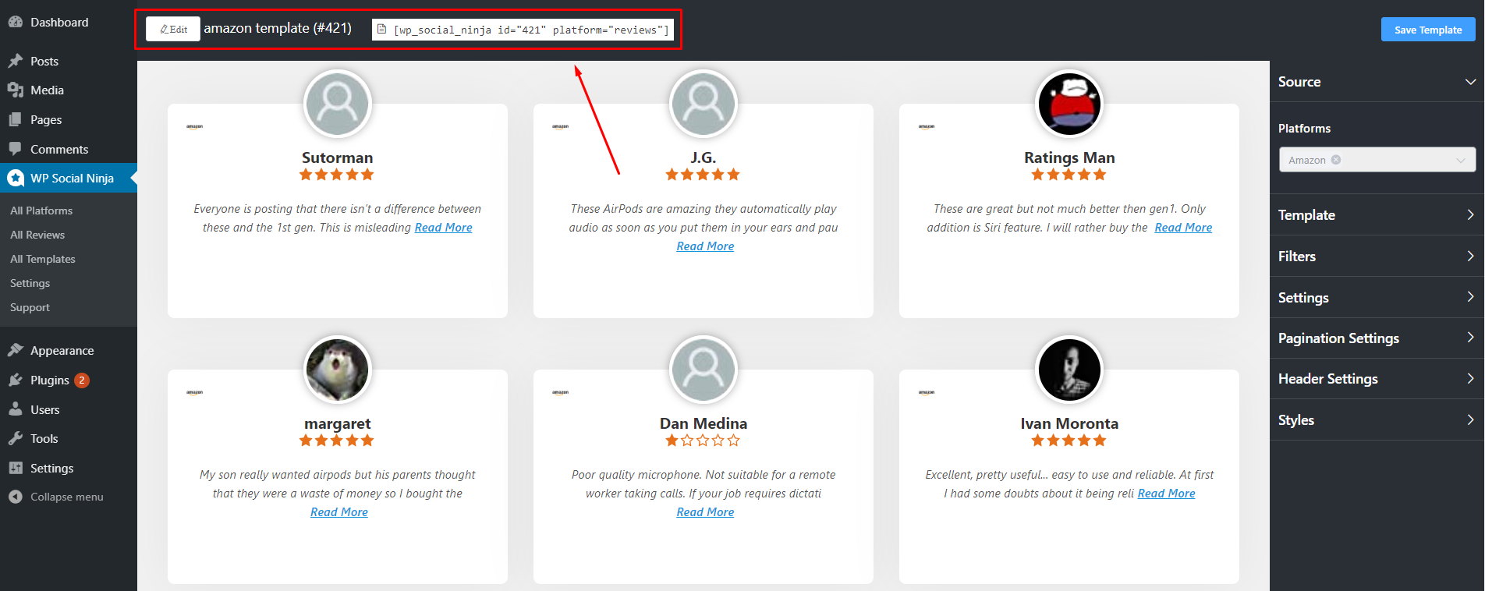
Task: Click the Plugins plug icon
Action: [15, 380]
